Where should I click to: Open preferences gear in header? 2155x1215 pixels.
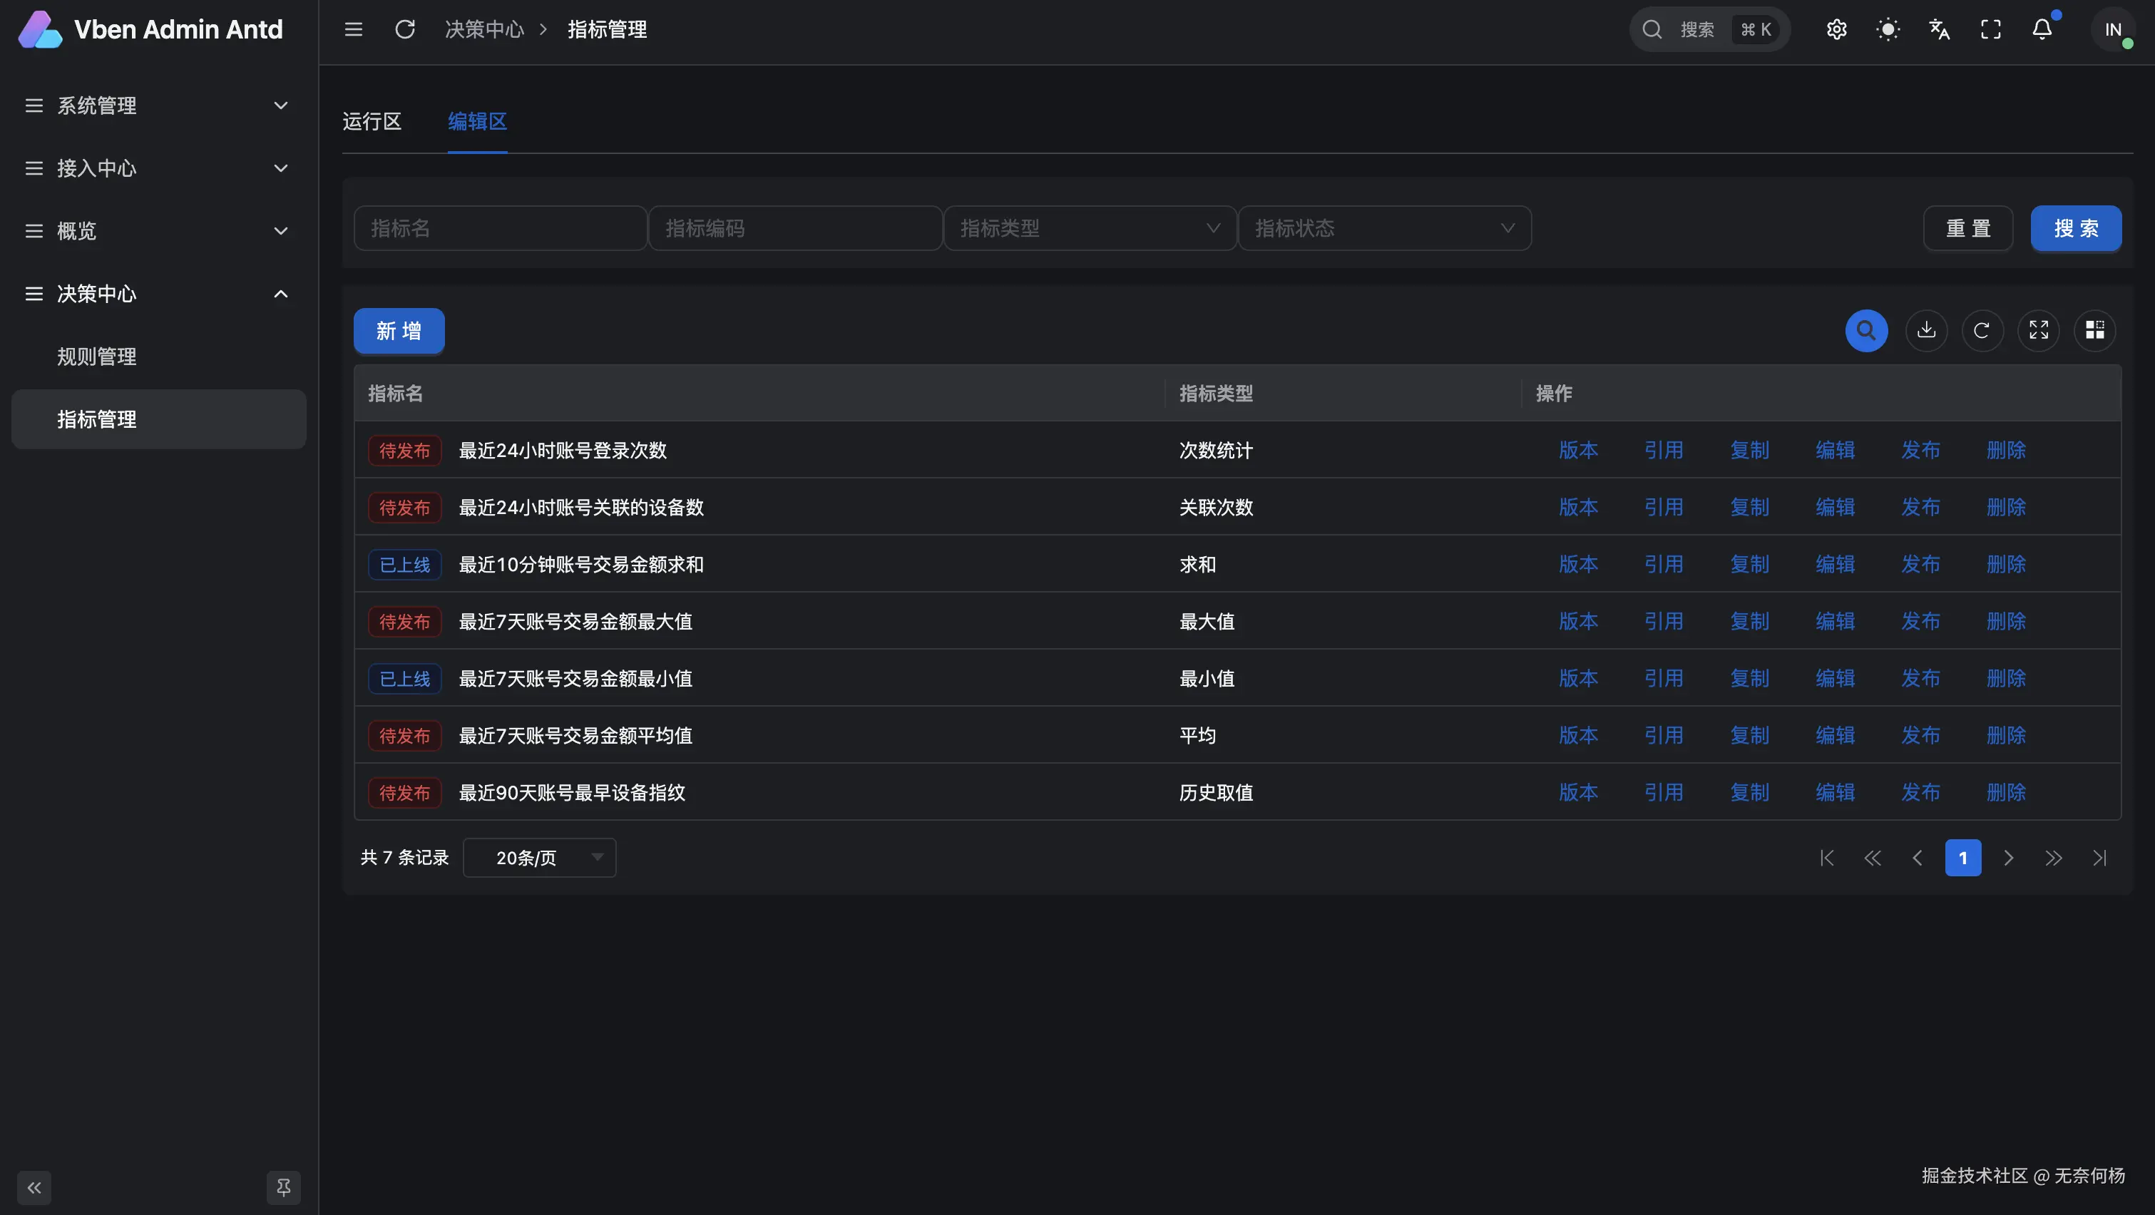[1836, 30]
